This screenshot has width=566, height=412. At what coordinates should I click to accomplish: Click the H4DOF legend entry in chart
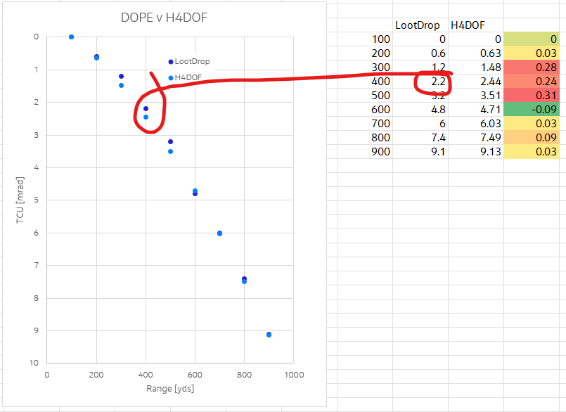188,77
